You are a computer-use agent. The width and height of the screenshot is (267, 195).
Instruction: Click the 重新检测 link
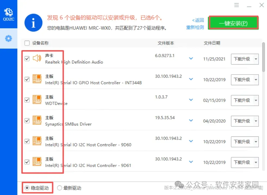(x=195, y=27)
